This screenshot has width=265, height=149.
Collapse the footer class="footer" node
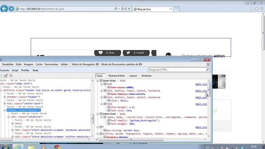tap(5, 110)
